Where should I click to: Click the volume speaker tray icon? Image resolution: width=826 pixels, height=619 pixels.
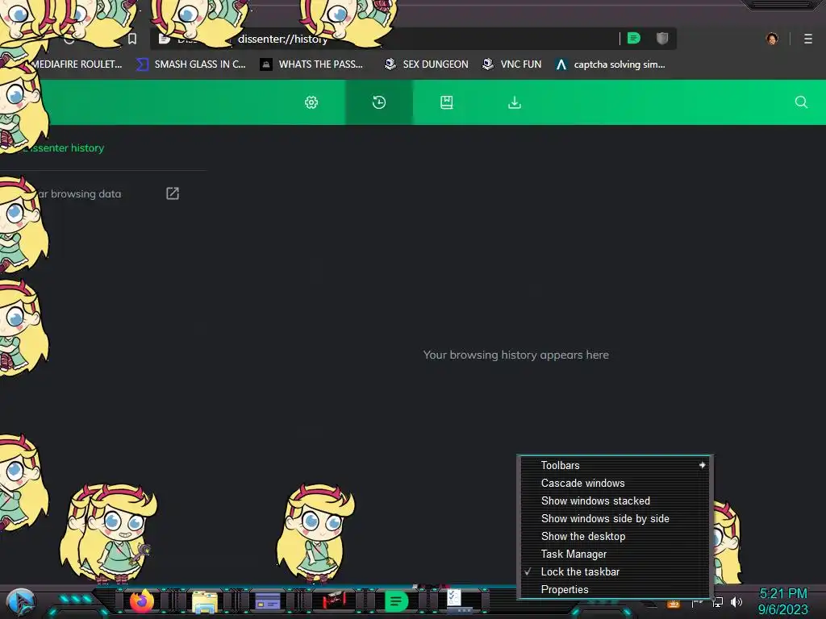pos(736,601)
